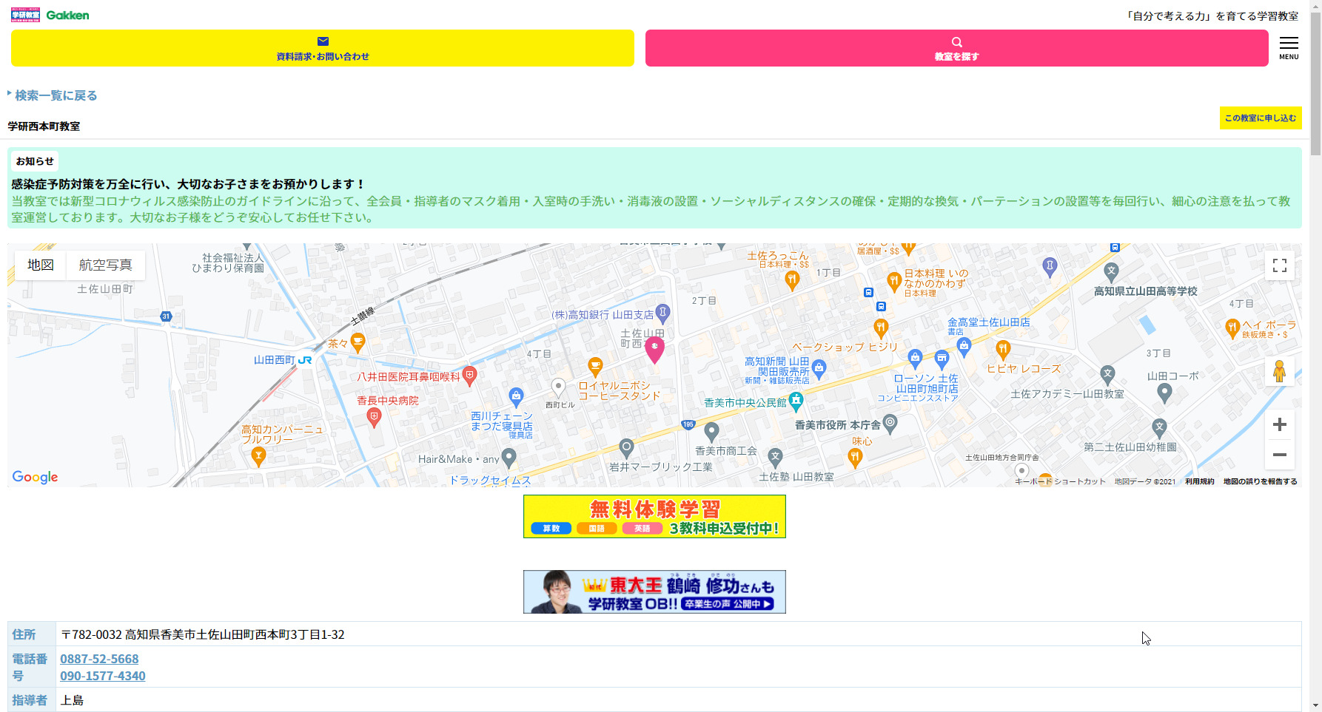Toggle fullscreen map view
The height and width of the screenshot is (712, 1322).
(1279, 265)
